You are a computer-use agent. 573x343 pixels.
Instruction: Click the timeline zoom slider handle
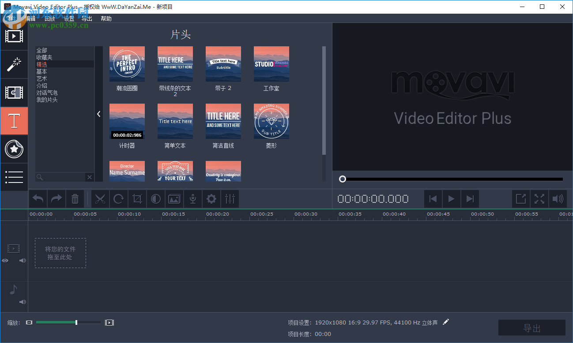75,322
